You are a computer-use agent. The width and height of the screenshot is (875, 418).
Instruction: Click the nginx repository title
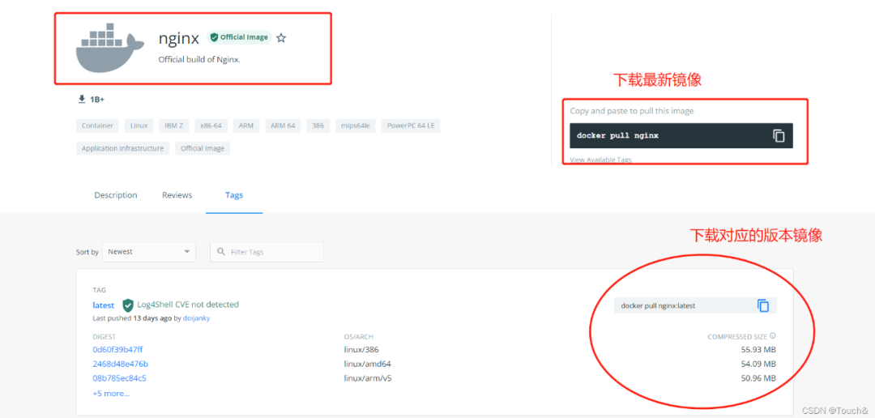(x=178, y=39)
